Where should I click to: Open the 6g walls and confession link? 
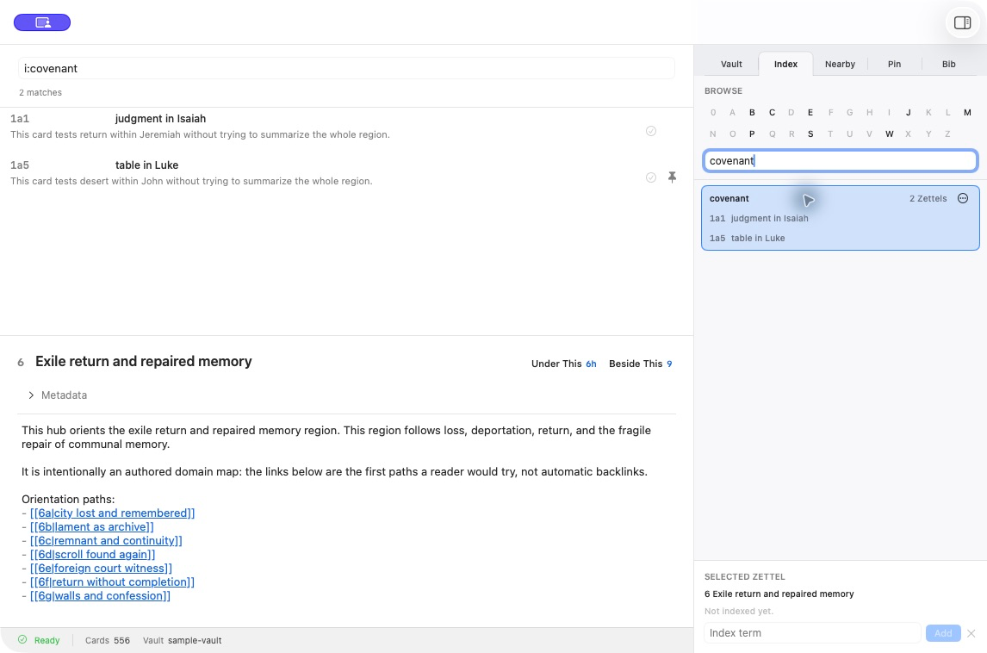point(100,595)
